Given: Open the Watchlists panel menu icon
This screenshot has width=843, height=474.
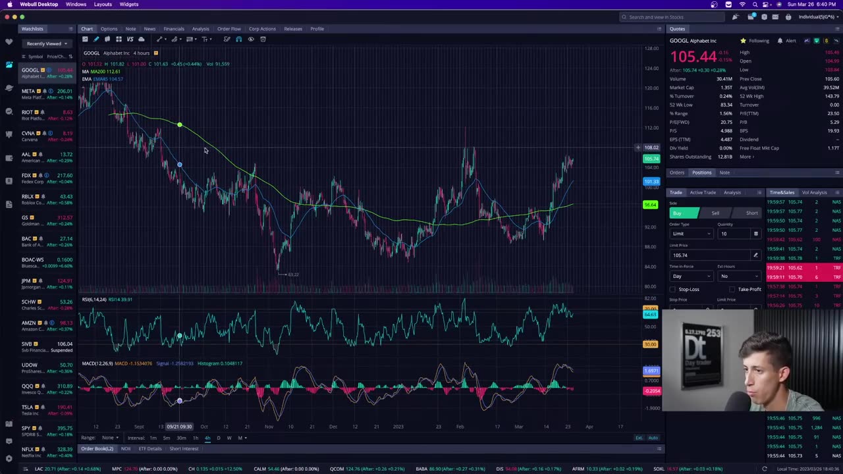Looking at the screenshot, I should [x=70, y=29].
